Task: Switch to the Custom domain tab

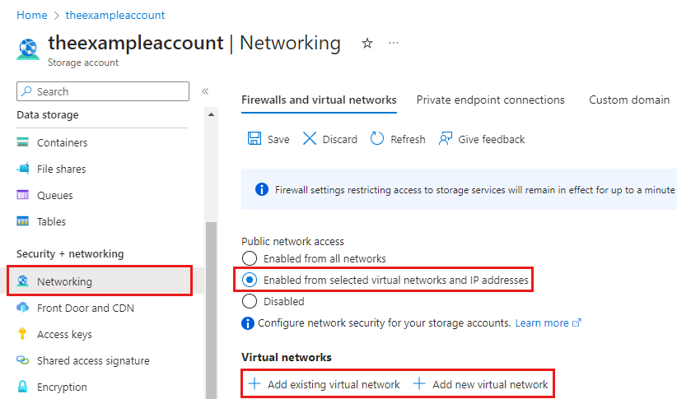Action: click(628, 100)
